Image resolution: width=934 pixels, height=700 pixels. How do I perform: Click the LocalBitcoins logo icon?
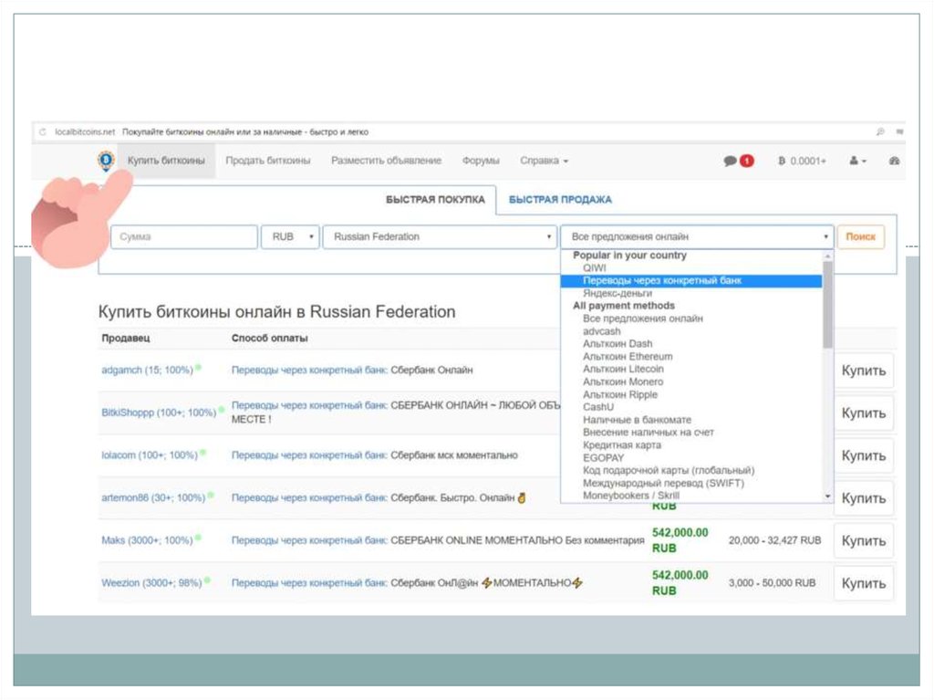tap(107, 161)
